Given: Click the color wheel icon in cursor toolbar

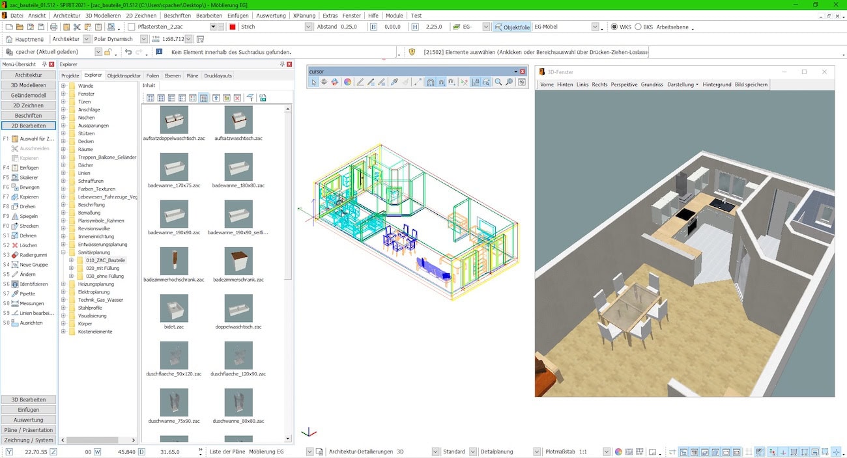Looking at the screenshot, I should point(347,82).
